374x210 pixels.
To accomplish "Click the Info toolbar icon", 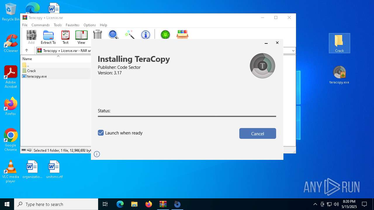I will pyautogui.click(x=146, y=34).
